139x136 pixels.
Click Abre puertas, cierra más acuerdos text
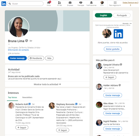[113, 43]
